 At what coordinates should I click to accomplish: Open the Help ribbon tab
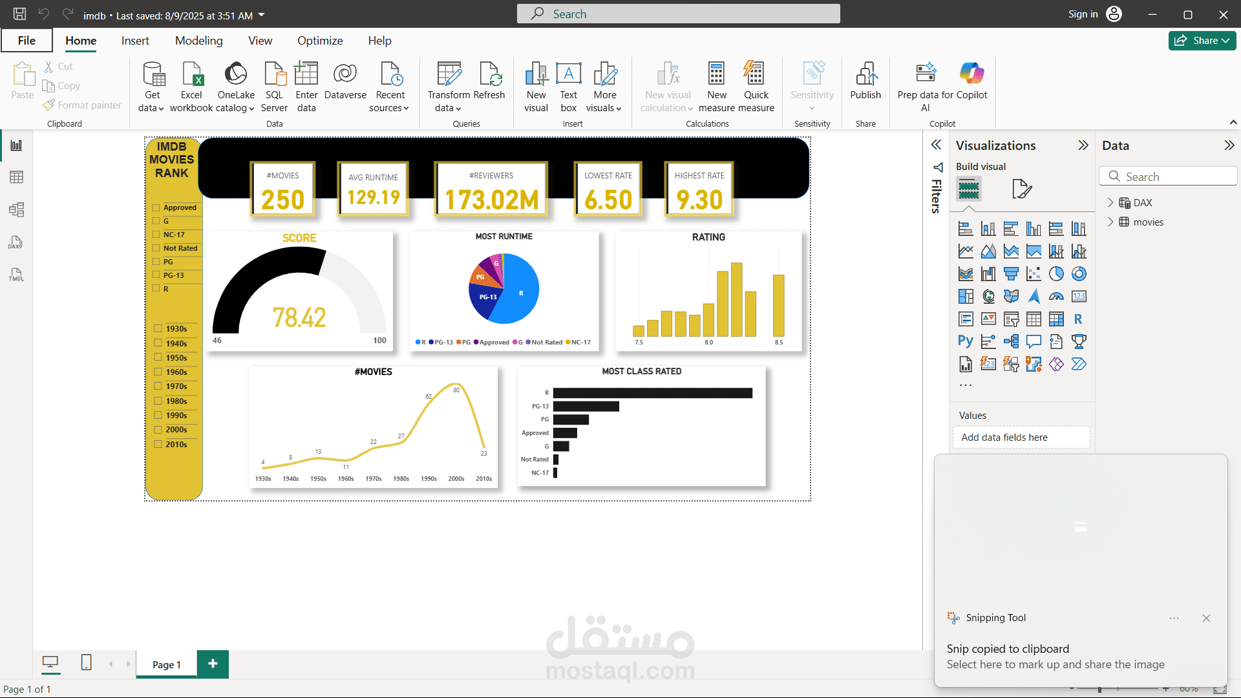(379, 40)
